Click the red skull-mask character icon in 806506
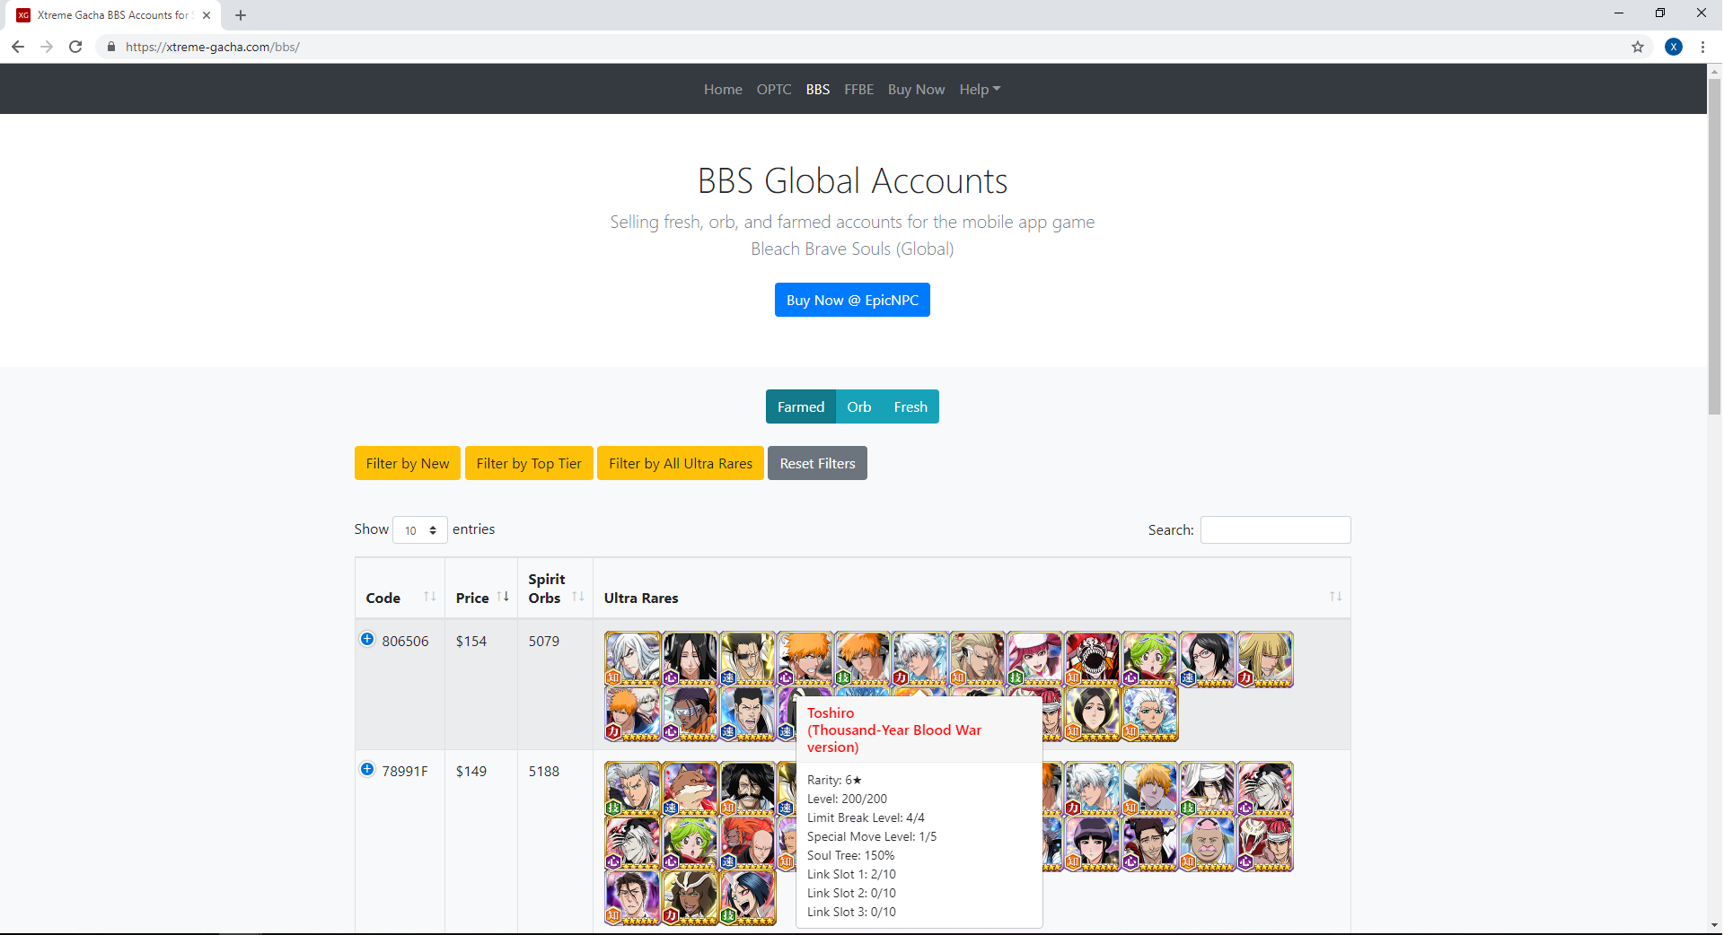Viewport: 1724px width, 935px height. pos(1093,660)
